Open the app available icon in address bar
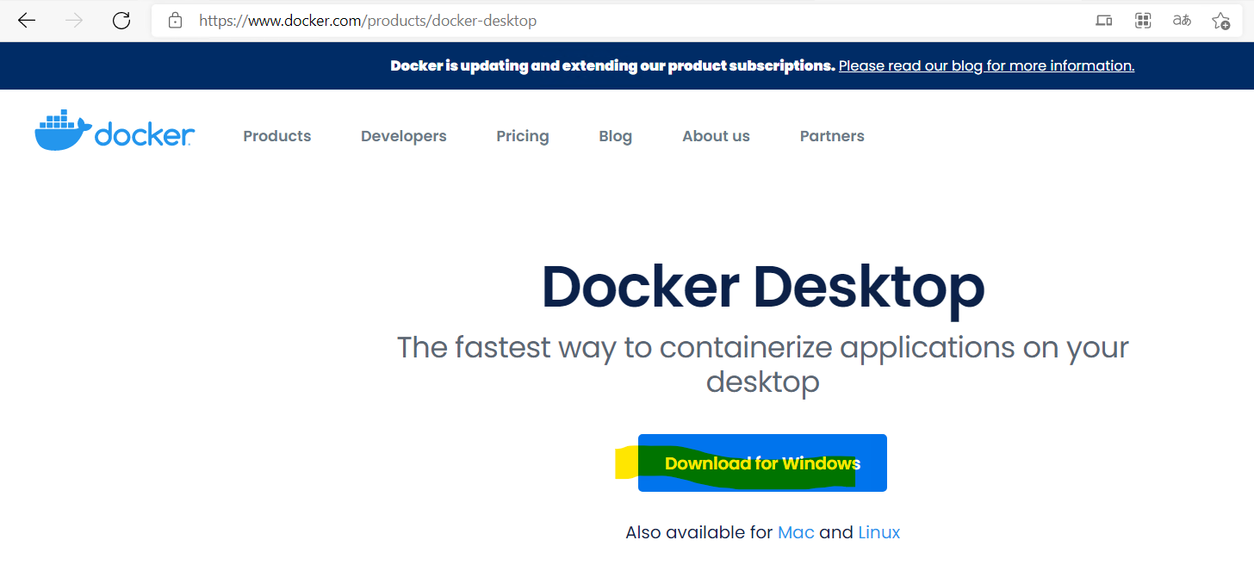The image size is (1254, 565). (1104, 21)
